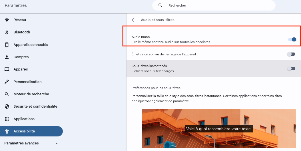The width and height of the screenshot is (301, 151).
Task: Disable the Audio mono toggle
Action: (292, 39)
